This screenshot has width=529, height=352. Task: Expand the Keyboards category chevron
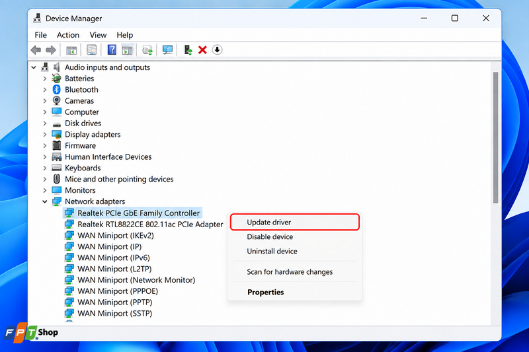(x=45, y=168)
